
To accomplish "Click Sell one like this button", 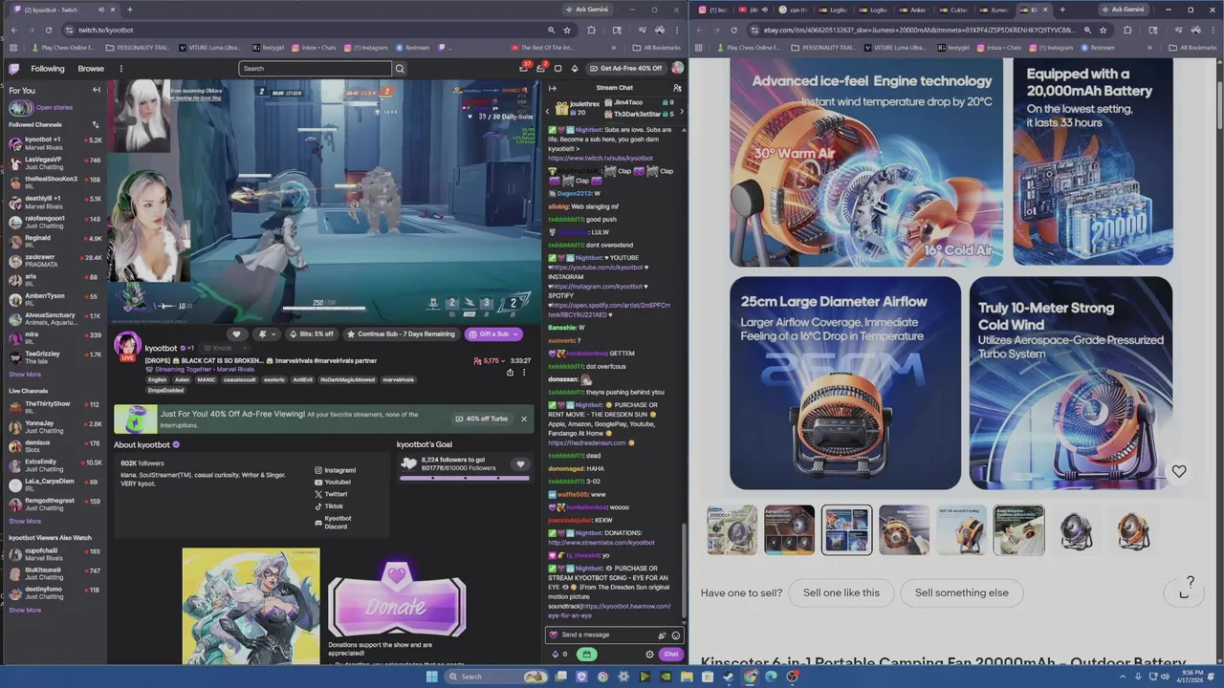I will [841, 592].
